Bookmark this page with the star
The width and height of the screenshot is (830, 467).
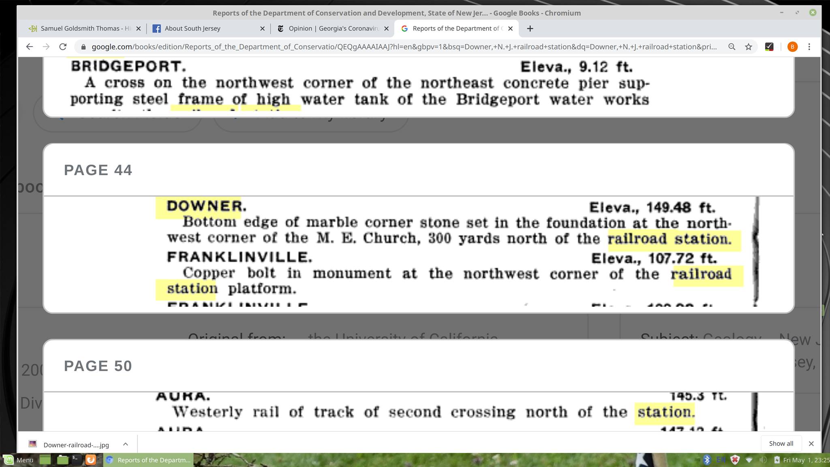[749, 47]
